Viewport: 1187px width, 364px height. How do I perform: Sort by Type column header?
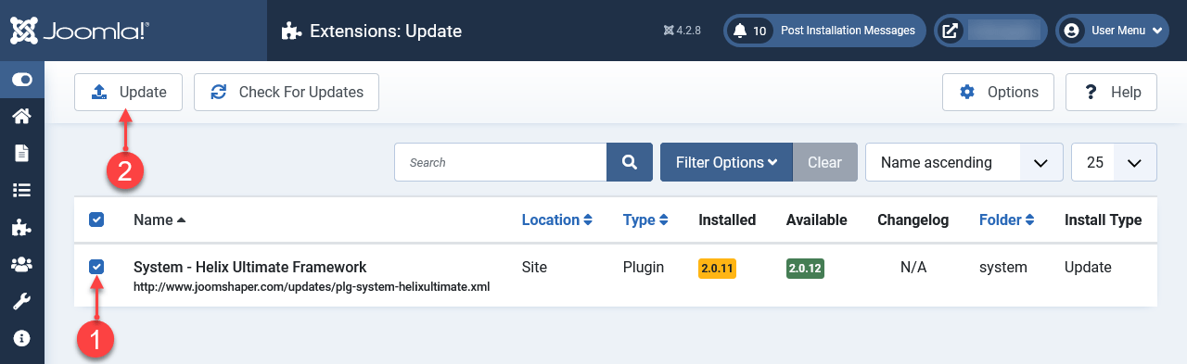(645, 220)
